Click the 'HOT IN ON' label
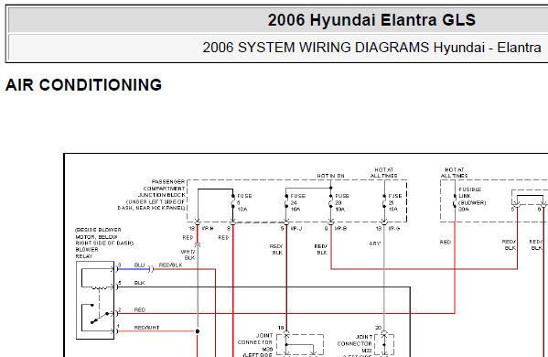Screen dimensions: 548x357 tap(330, 176)
